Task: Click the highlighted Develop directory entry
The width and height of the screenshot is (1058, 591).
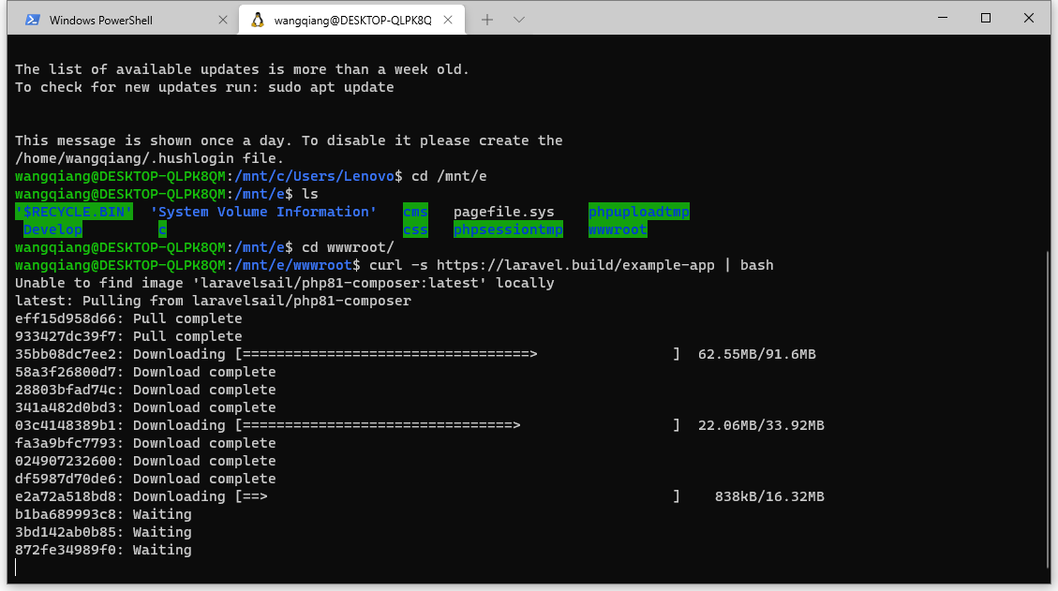Action: (52, 229)
